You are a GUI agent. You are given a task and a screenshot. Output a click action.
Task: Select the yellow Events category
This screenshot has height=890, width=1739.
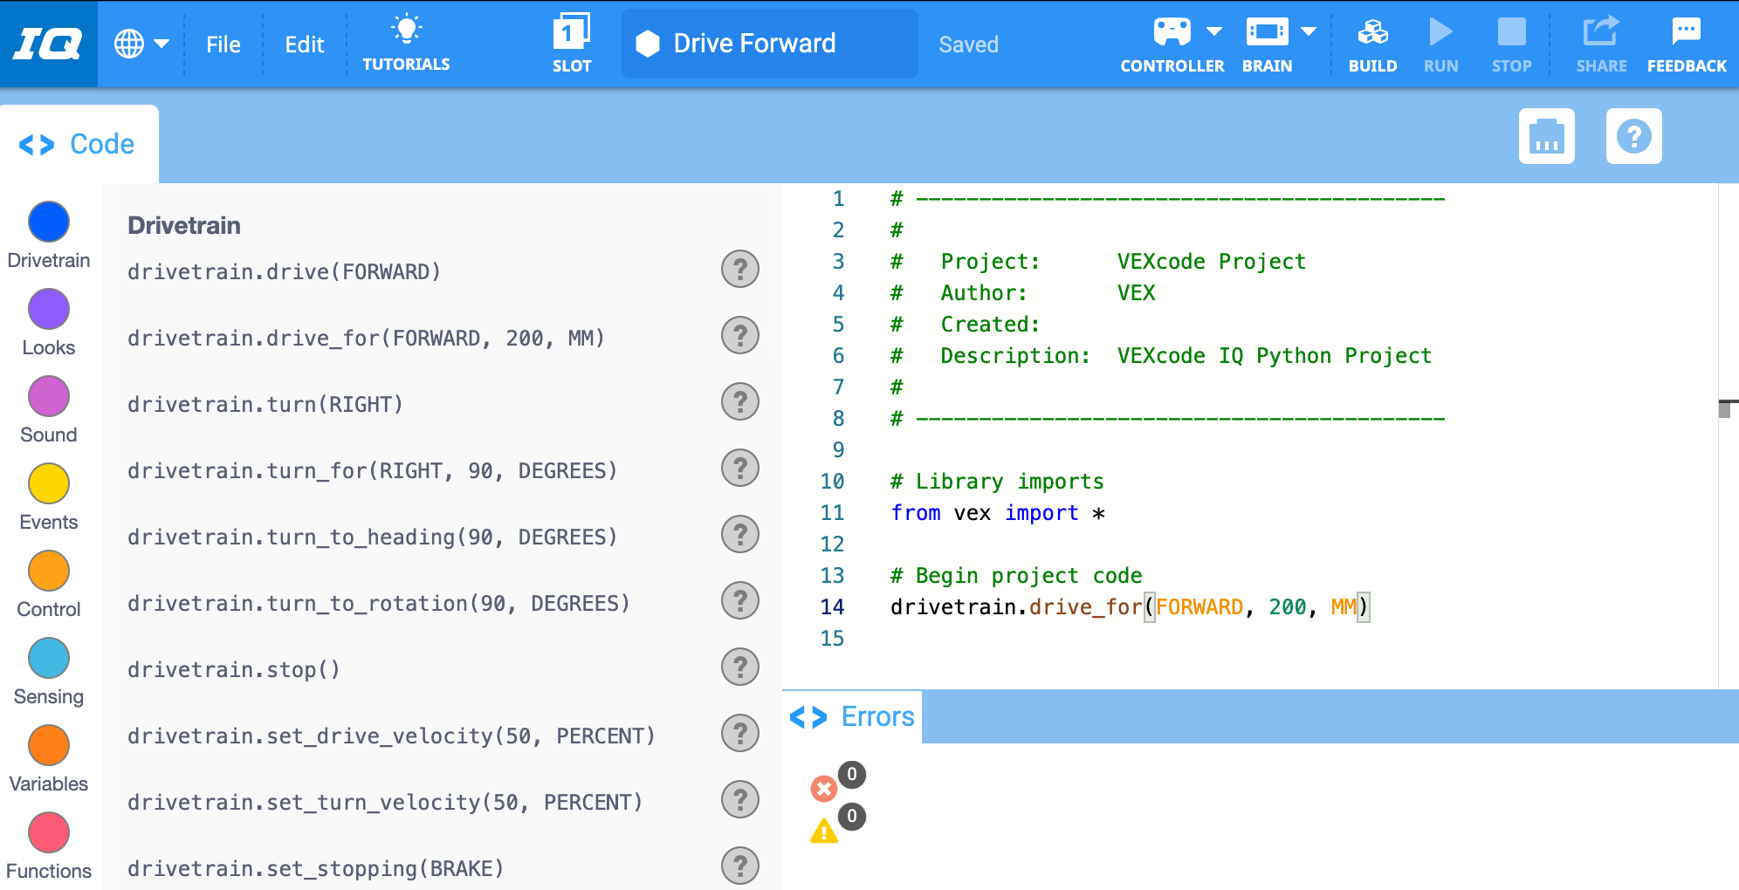[x=49, y=483]
